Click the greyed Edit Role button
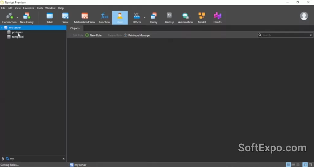Viewport: 314px width, 167px height. point(78,35)
